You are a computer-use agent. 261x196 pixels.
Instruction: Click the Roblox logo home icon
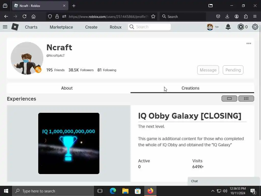pyautogui.click(x=15, y=27)
